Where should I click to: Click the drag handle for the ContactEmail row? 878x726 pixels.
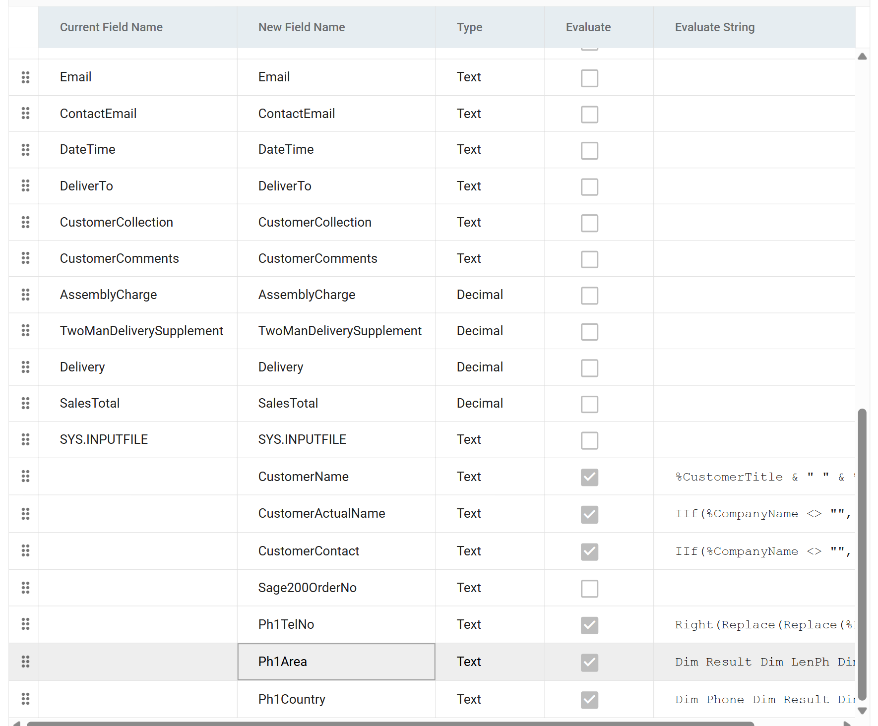pyautogui.click(x=25, y=114)
